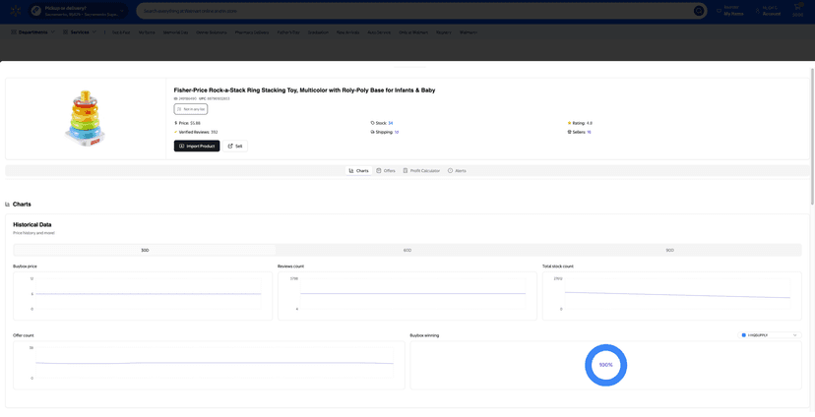This screenshot has width=815, height=417.
Task: Click the Price $5.88 text
Action: (189, 123)
